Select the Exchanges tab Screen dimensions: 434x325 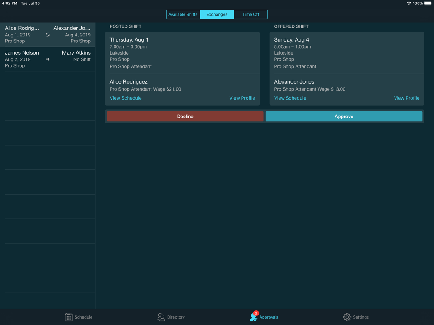click(217, 14)
